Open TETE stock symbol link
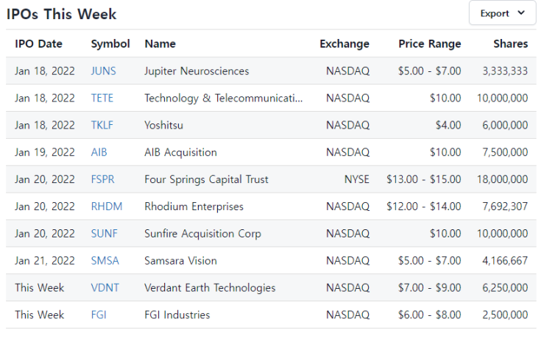 click(102, 98)
